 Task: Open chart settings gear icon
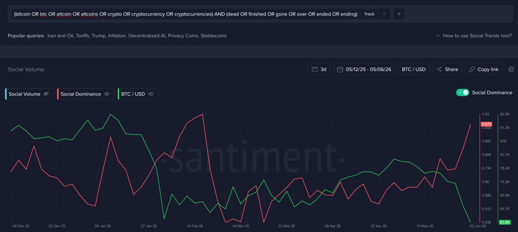(511, 69)
